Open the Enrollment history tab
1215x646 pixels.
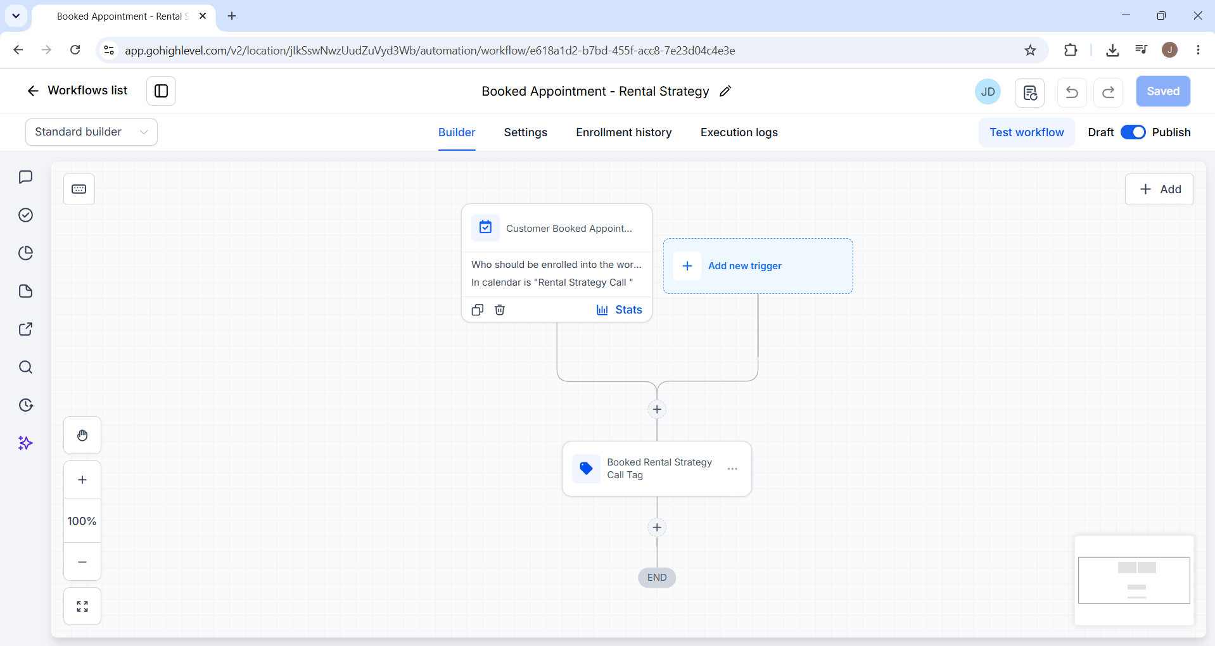[624, 132]
